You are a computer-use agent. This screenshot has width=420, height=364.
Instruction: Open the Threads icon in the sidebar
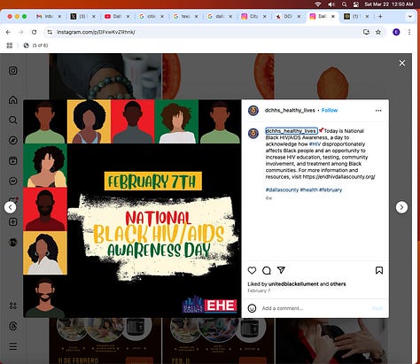(13, 326)
